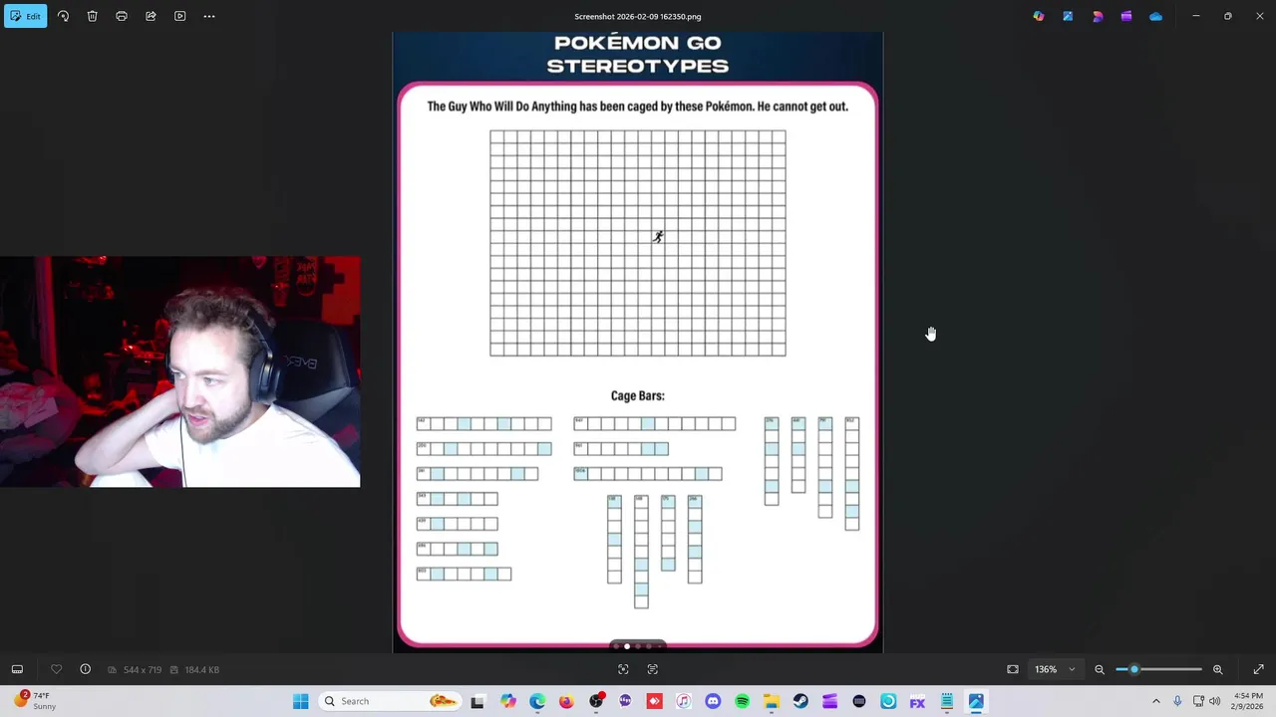Image resolution: width=1276 pixels, height=717 pixels.
Task: Click the scan text icon
Action: pyautogui.click(x=653, y=669)
